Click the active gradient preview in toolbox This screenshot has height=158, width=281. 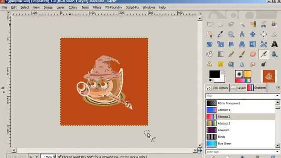coord(243,80)
